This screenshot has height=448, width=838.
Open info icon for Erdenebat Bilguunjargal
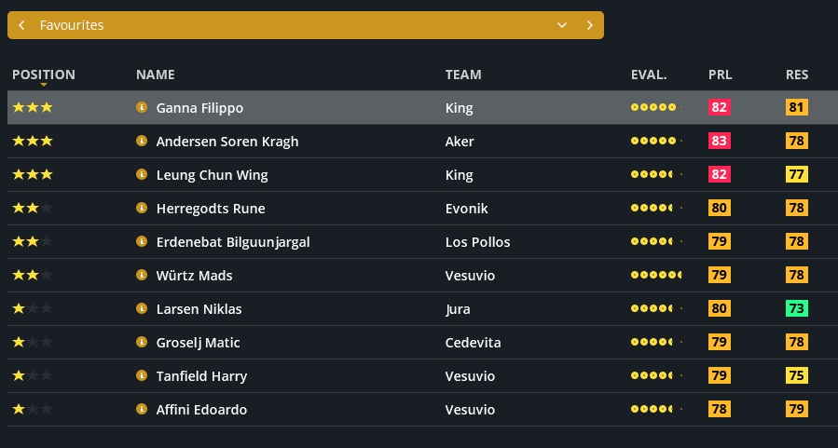pyautogui.click(x=142, y=242)
